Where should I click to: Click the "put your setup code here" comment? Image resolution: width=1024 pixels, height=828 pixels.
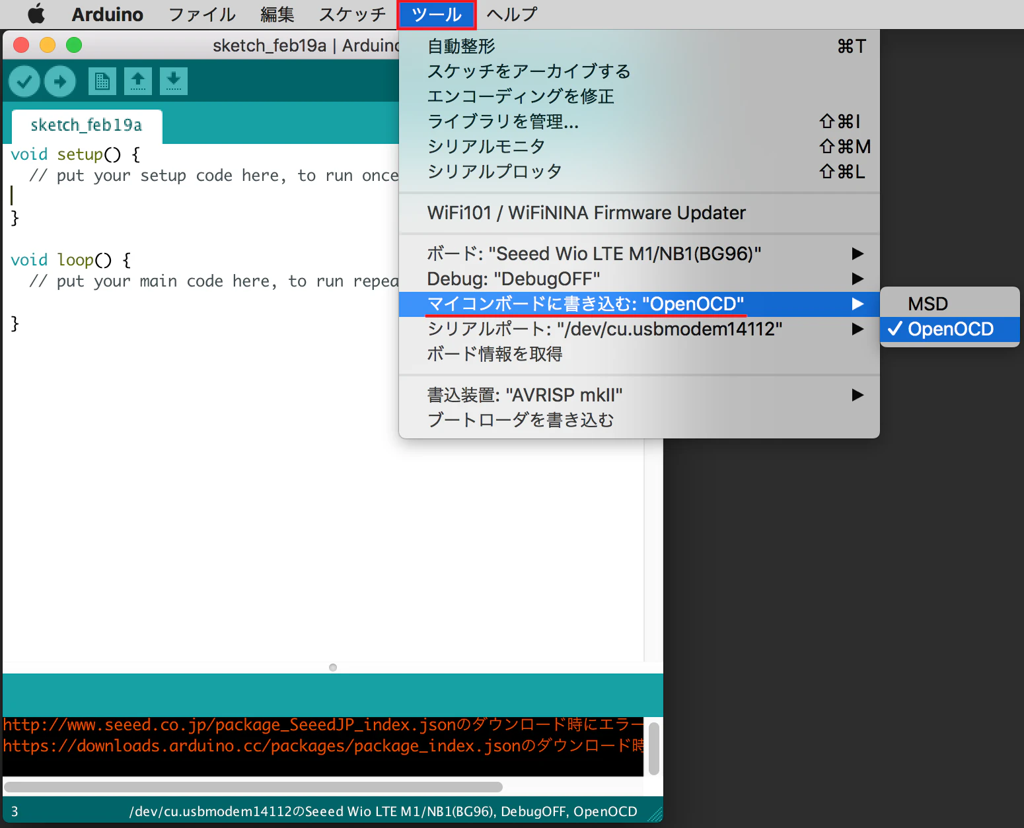click(x=214, y=176)
